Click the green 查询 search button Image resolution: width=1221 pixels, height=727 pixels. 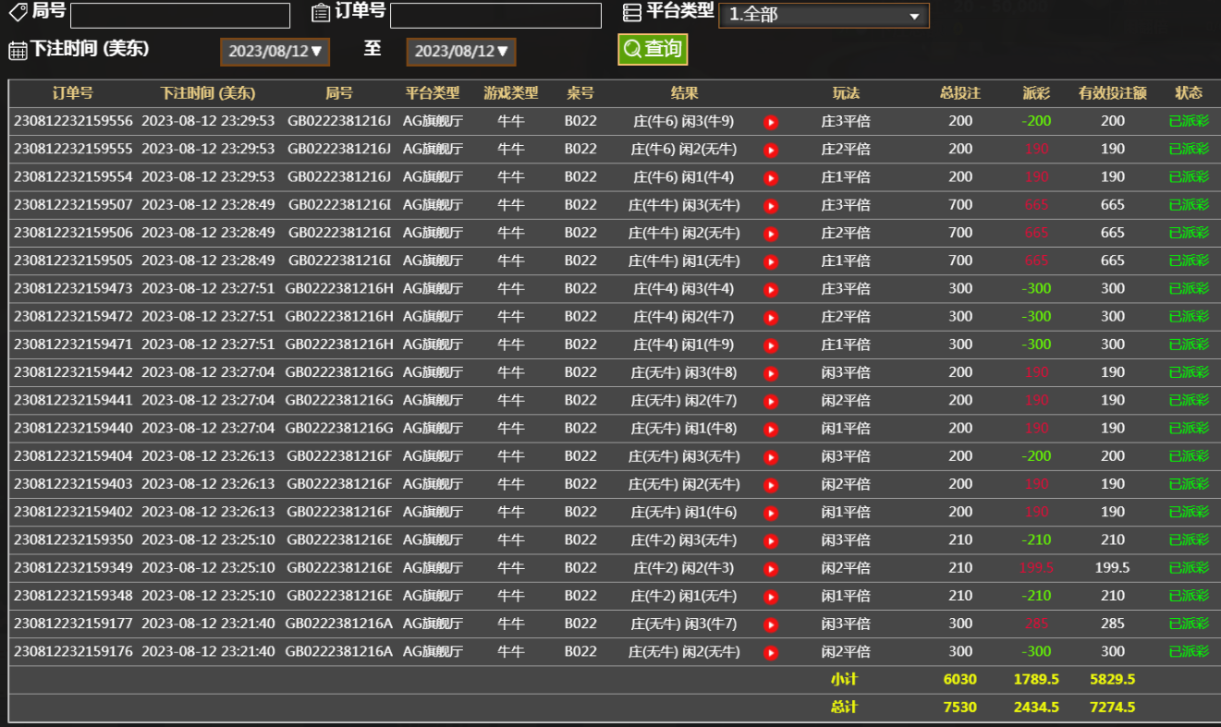(x=653, y=49)
